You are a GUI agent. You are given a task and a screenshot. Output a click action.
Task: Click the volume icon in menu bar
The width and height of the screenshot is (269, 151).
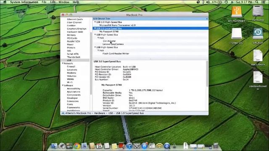(208, 2)
